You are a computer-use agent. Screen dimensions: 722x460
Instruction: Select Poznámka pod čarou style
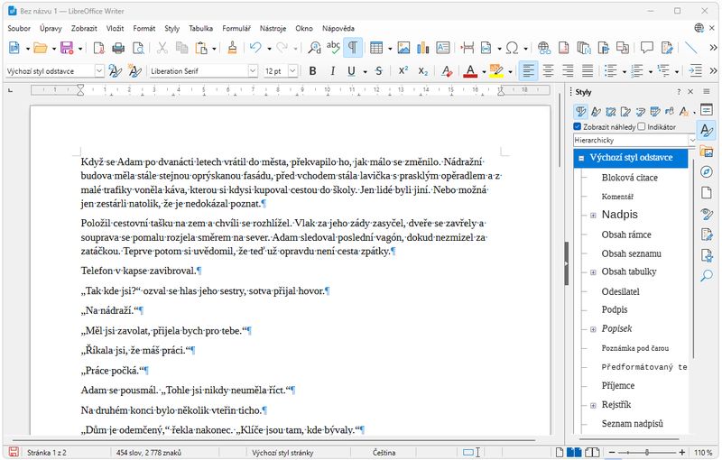coord(635,348)
